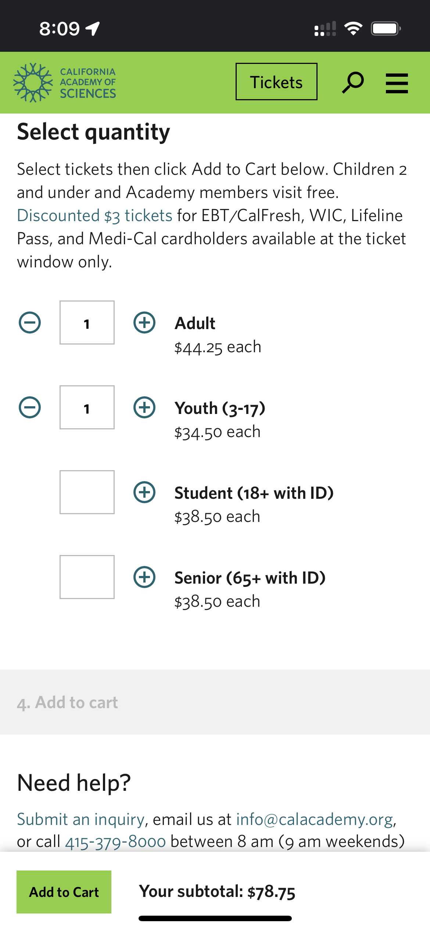
Task: Open the Discounted $3 tickets link
Action: 95,216
